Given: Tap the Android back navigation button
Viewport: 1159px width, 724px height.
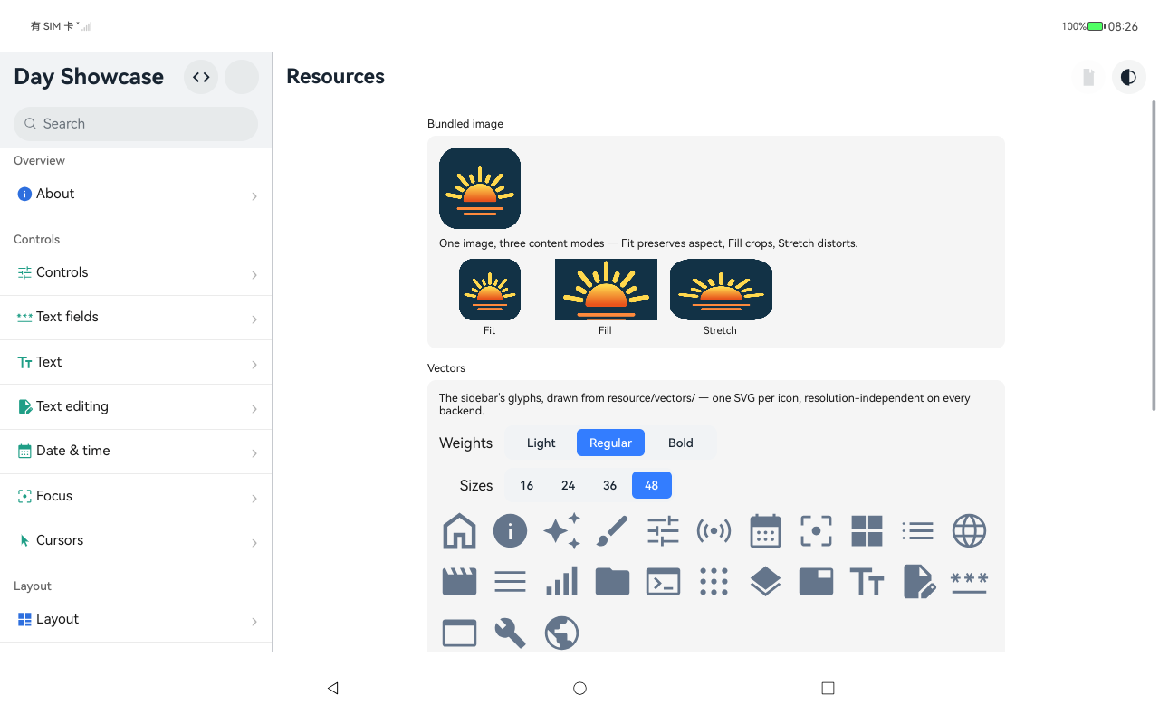Looking at the screenshot, I should coord(332,688).
